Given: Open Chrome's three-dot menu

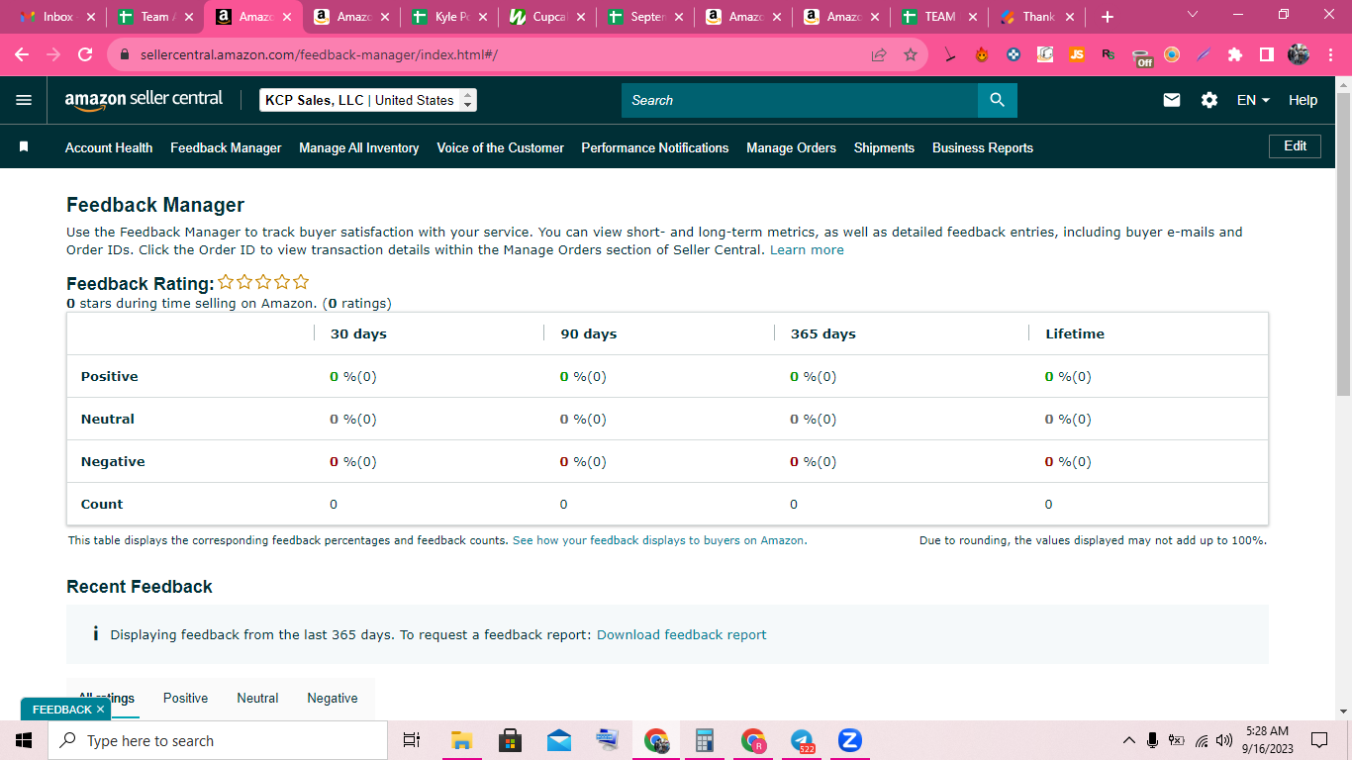Looking at the screenshot, I should pyautogui.click(x=1329, y=55).
